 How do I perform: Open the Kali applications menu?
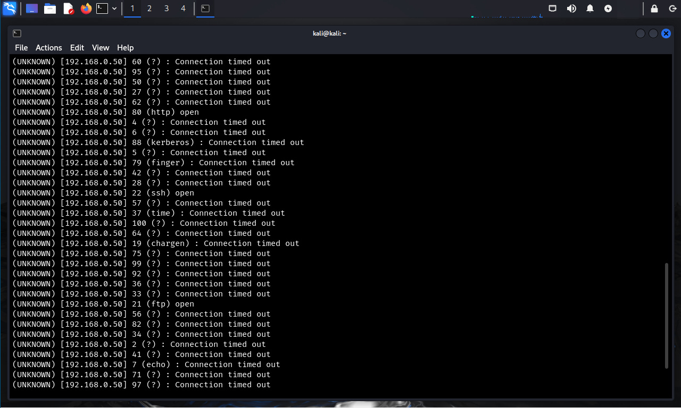coord(10,8)
